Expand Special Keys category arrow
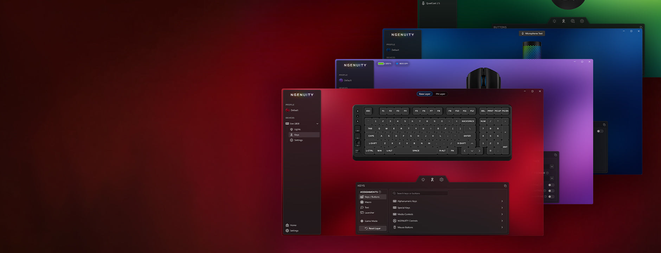This screenshot has height=253, width=661. (x=502, y=208)
